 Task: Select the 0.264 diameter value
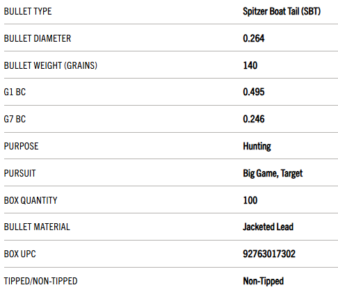(x=254, y=38)
